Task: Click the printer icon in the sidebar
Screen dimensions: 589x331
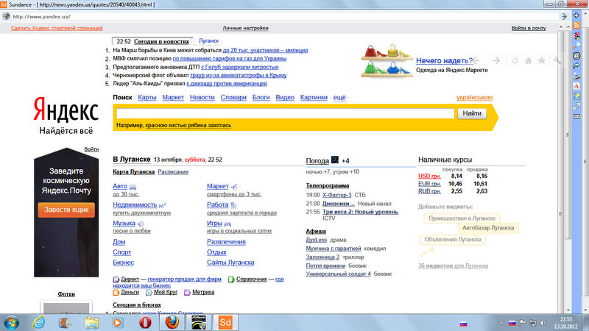Action: 576,76
